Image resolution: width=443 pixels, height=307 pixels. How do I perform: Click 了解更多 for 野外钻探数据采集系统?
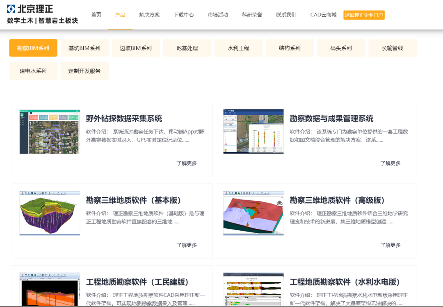click(187, 163)
